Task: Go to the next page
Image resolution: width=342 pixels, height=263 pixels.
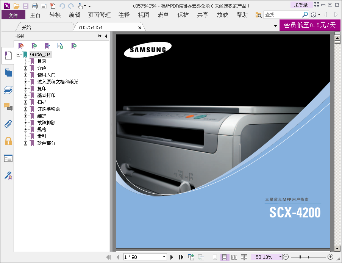Action: coord(172,257)
